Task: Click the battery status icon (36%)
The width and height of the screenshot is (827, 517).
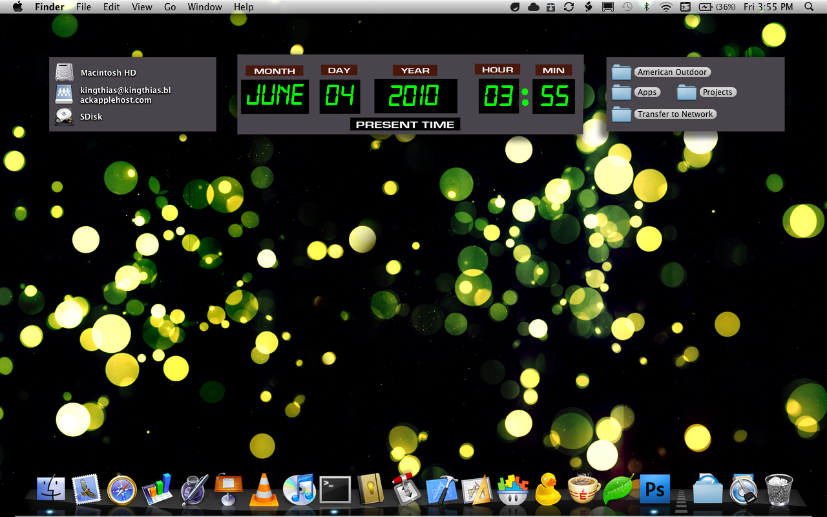Action: click(x=717, y=7)
